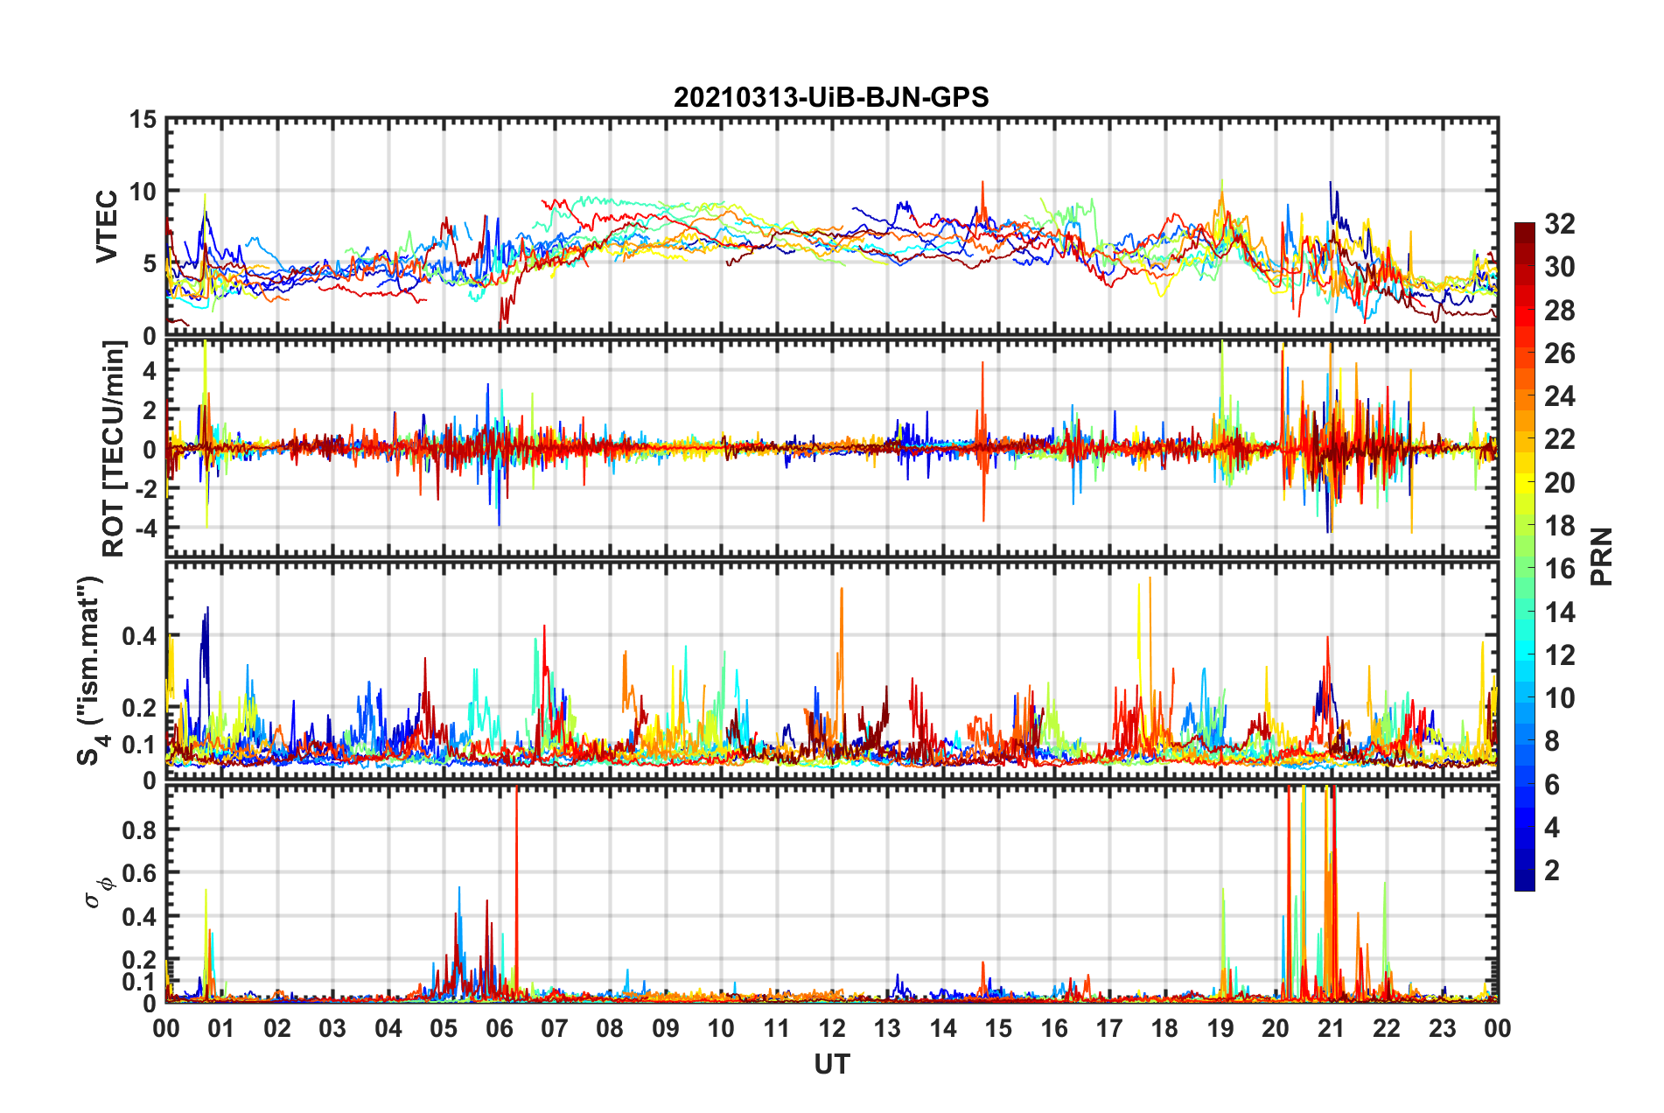Click x-axis hour label 09
This screenshot has width=1664, height=1113.
click(666, 1028)
